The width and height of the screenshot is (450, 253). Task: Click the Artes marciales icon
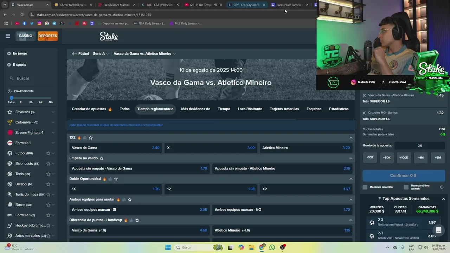[x=10, y=236]
